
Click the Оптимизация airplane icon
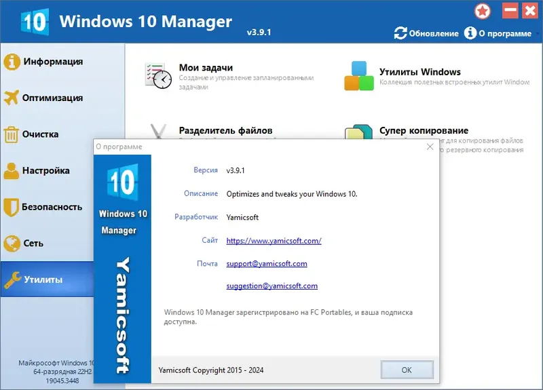click(x=12, y=98)
